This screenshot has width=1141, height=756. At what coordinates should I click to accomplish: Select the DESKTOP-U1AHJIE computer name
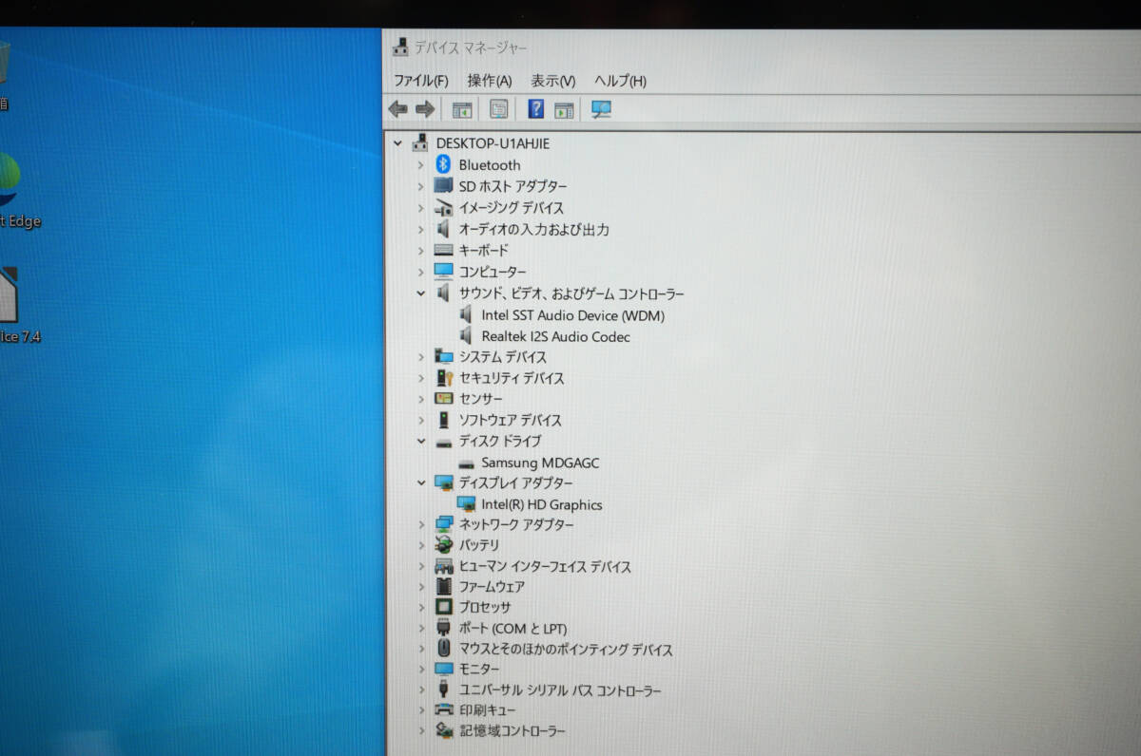click(493, 143)
